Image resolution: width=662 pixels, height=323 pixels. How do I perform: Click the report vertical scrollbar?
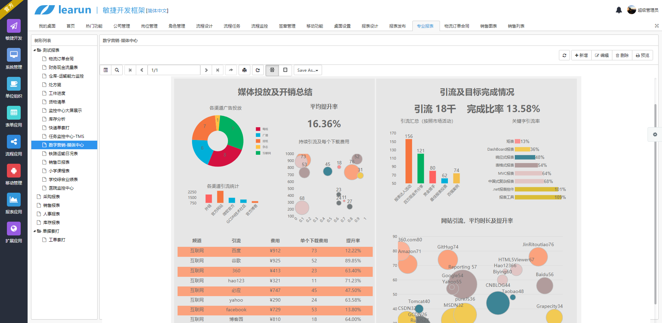(655, 203)
